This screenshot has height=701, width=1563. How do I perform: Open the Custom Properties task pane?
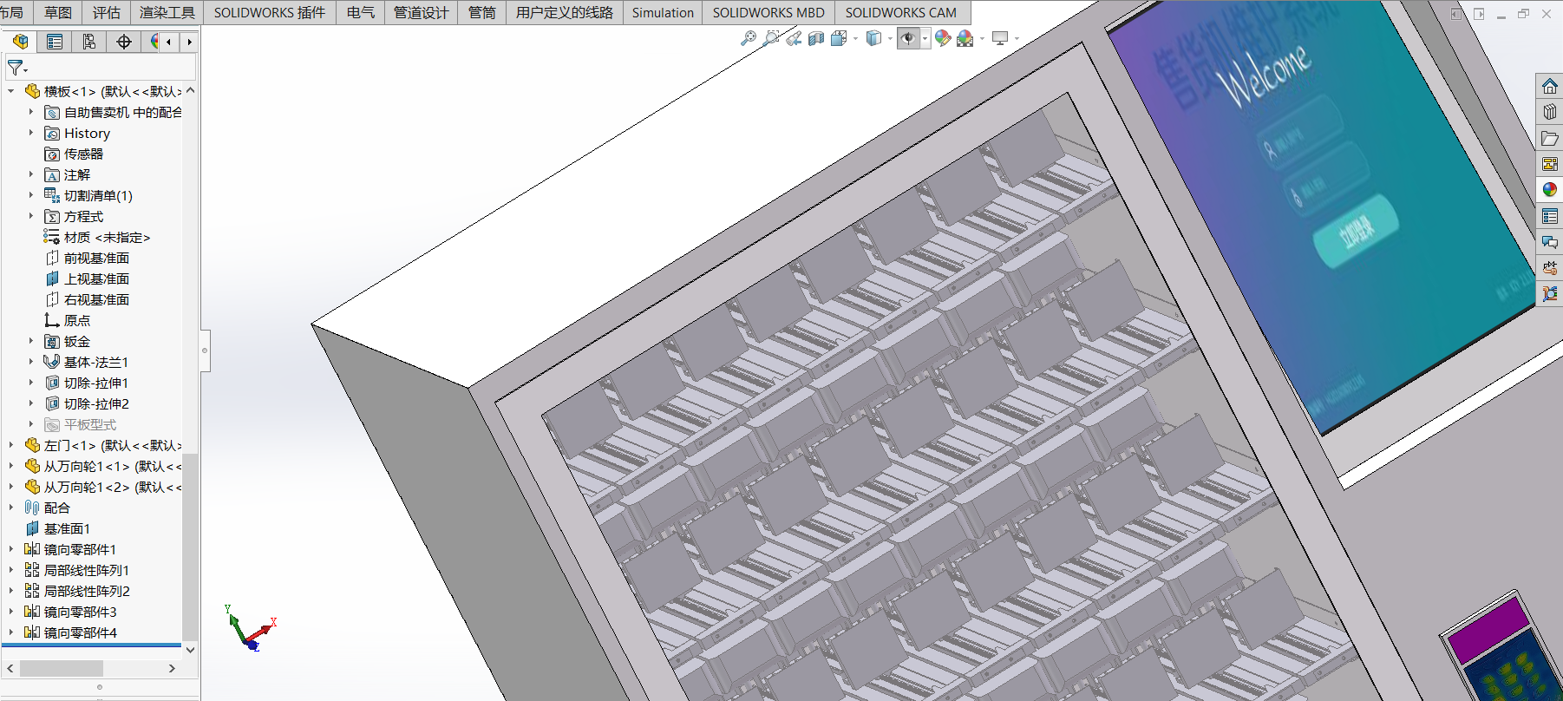(x=1550, y=216)
